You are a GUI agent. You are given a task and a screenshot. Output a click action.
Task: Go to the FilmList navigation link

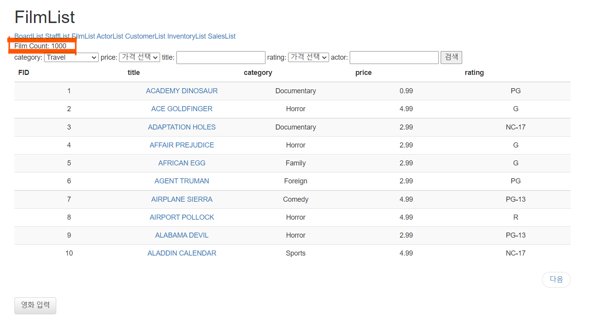pyautogui.click(x=83, y=36)
